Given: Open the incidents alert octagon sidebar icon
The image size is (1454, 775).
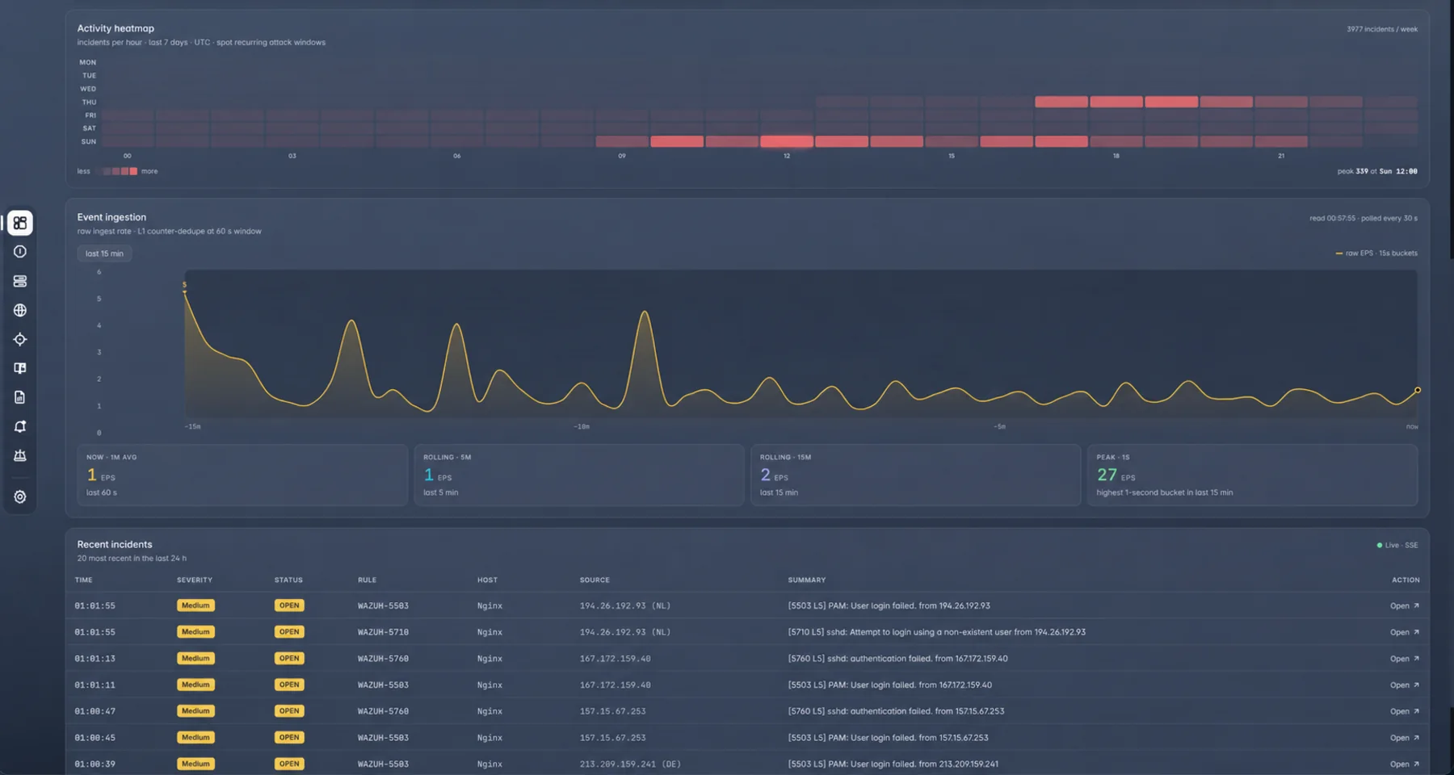Looking at the screenshot, I should tap(20, 252).
